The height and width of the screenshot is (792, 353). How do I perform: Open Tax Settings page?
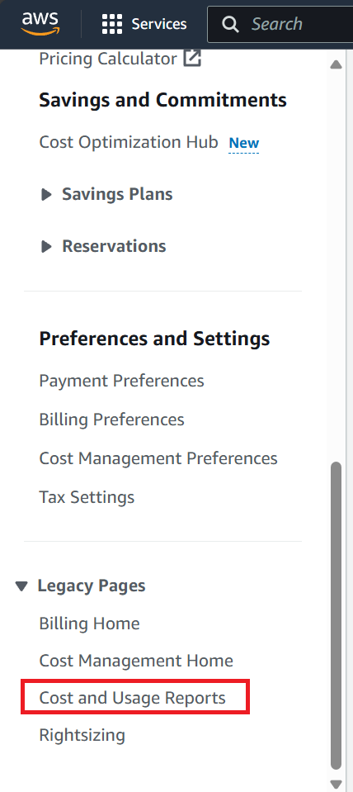coord(87,497)
